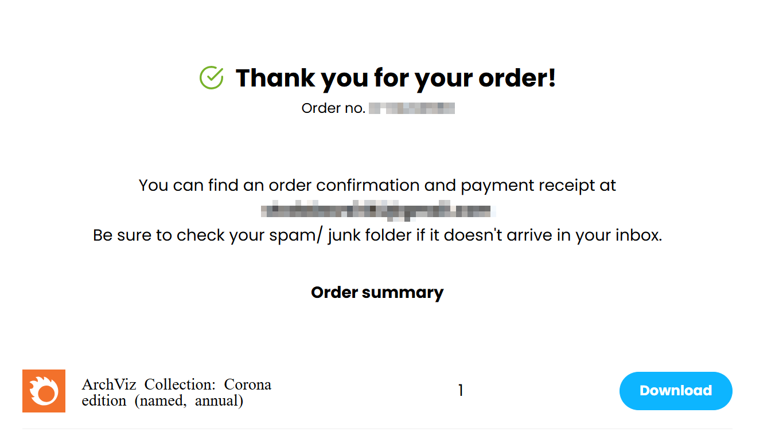Image resolution: width=779 pixels, height=448 pixels.
Task: Click the 'ArchViz Collection: Corona' product name
Action: pos(177,384)
